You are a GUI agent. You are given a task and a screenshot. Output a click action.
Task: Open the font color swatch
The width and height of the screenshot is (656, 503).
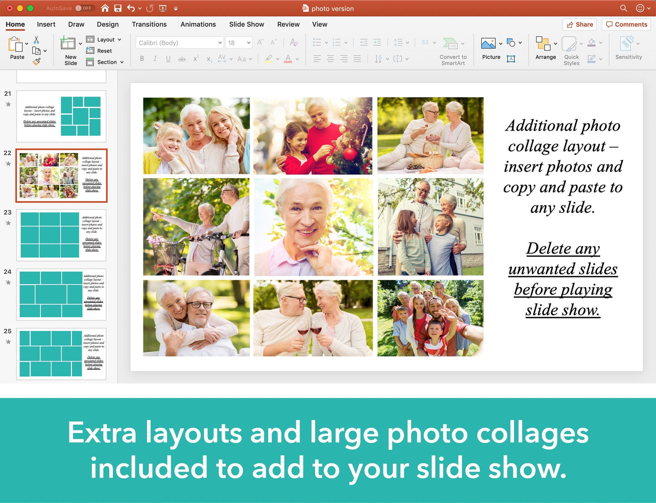[x=289, y=59]
